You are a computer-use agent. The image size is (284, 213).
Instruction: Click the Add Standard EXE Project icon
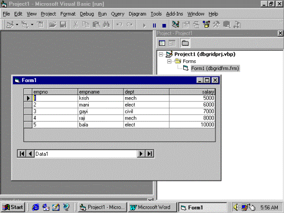pyautogui.click(x=10, y=24)
